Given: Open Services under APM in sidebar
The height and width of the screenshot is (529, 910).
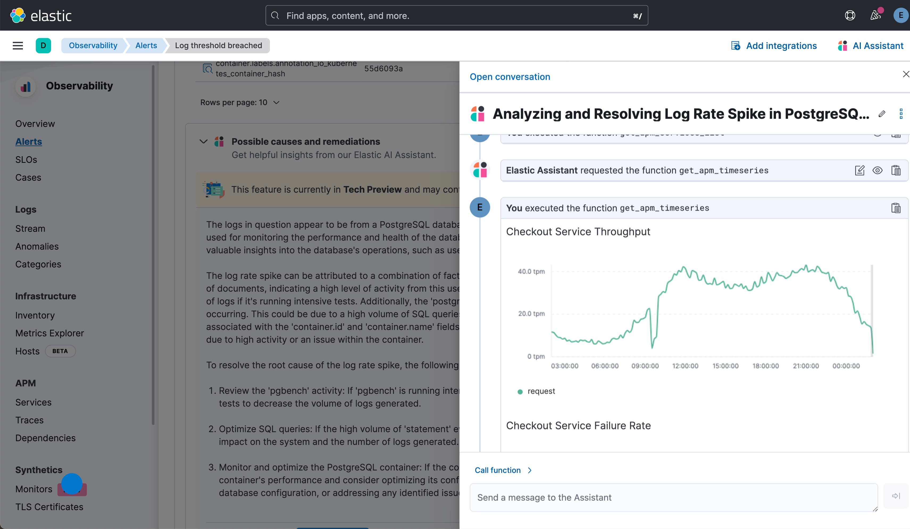Looking at the screenshot, I should click(x=33, y=402).
